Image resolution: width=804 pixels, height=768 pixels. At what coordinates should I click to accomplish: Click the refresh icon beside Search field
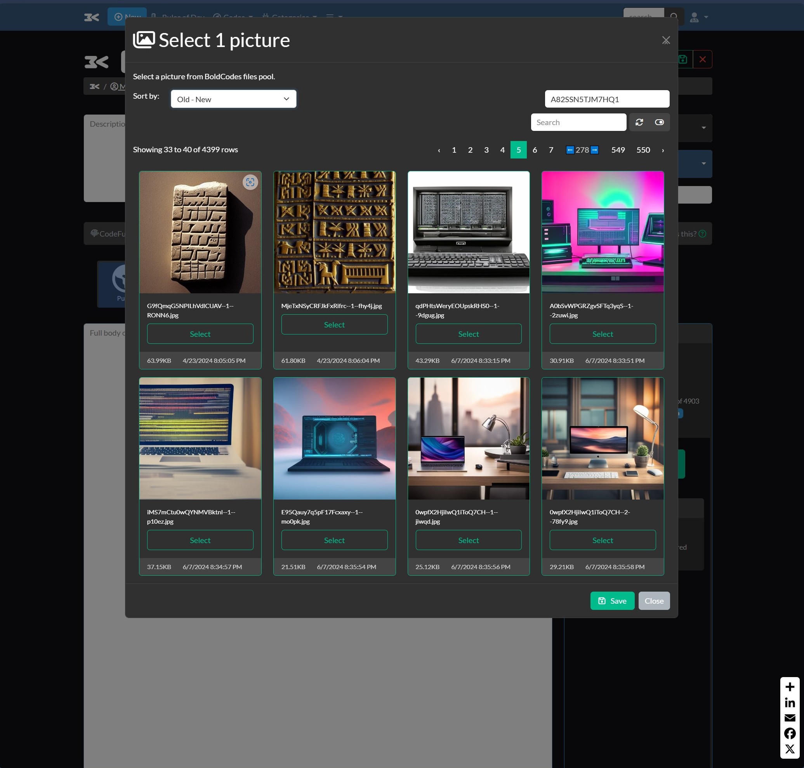[639, 122]
